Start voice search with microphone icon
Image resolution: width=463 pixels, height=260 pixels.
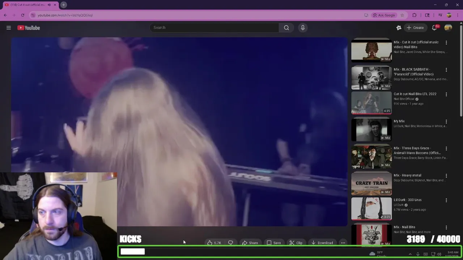(303, 28)
